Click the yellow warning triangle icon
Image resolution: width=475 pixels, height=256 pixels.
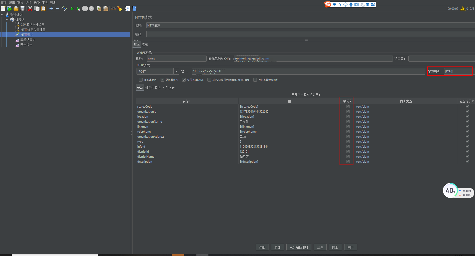click(463, 9)
